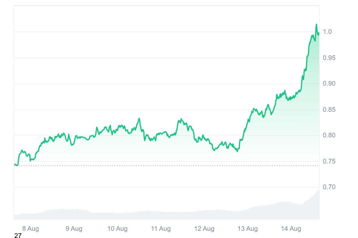Screen dimensions: 358x238
Task: Click the 0.75 price axis label
Action: pyautogui.click(x=329, y=161)
